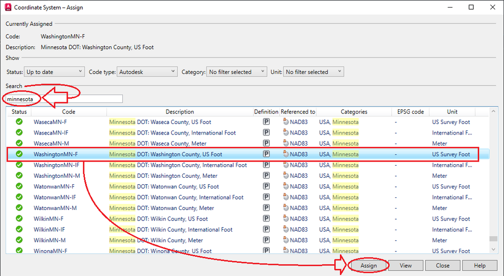Click the projected definition icon of WasecaMN-IF

(266, 132)
